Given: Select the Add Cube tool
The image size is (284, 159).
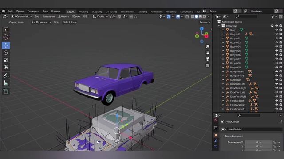Looking at the screenshot, I should tap(6, 91).
